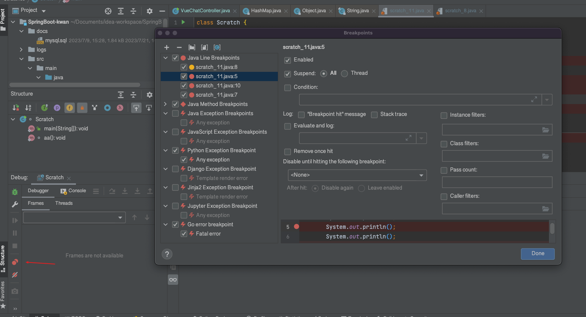Switch to Console debug tab

(73, 191)
